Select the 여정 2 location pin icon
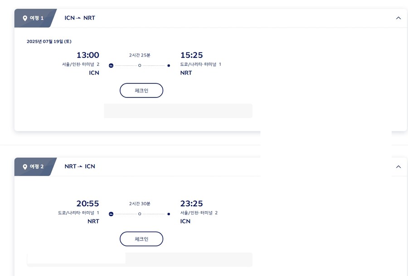The height and width of the screenshot is (276, 408). pos(25,167)
